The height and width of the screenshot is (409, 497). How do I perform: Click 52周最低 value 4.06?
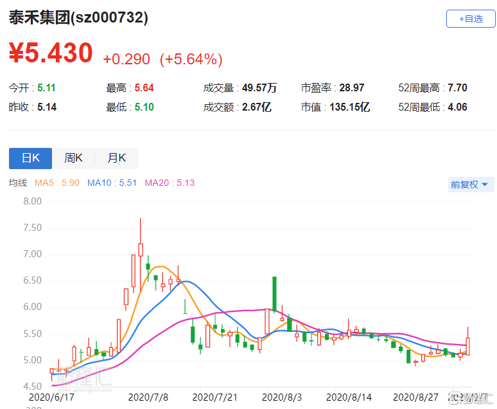point(457,107)
